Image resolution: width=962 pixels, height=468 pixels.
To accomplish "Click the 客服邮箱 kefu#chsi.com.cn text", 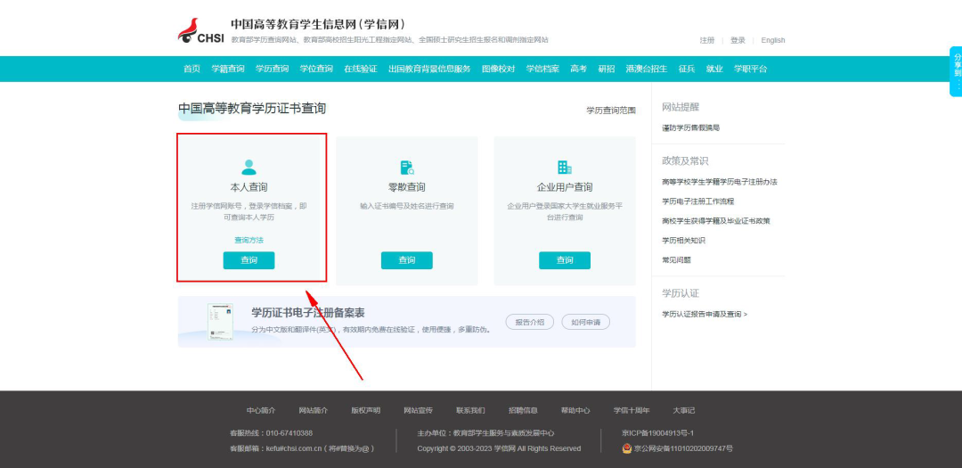I will coord(302,449).
